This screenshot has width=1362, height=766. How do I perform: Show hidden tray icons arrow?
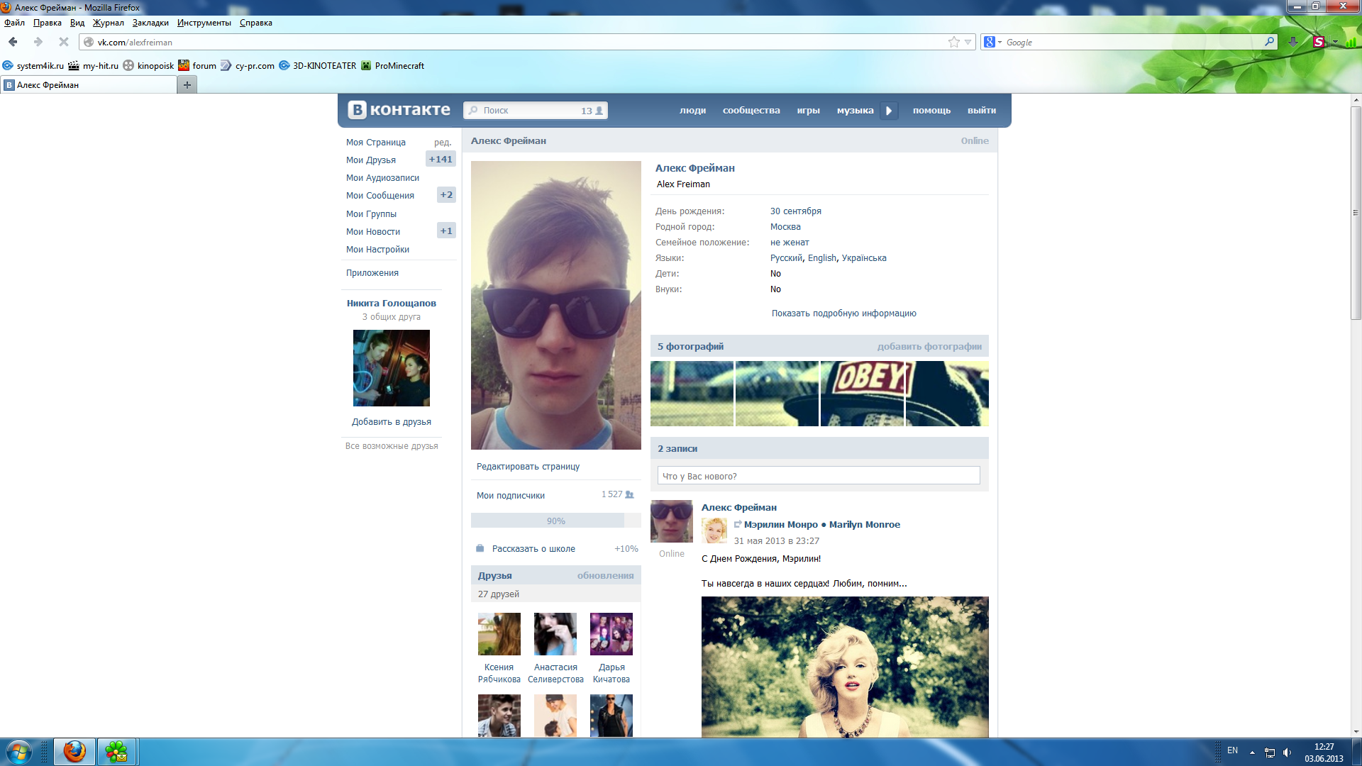tap(1252, 753)
